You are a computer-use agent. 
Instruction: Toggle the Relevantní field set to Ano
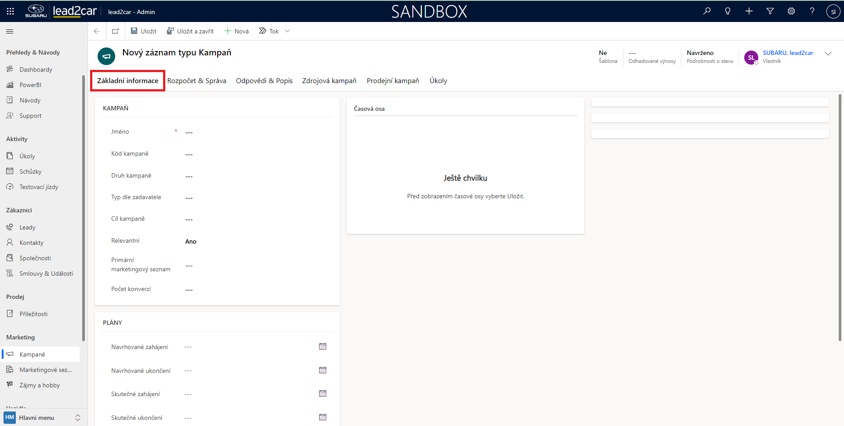coord(191,241)
